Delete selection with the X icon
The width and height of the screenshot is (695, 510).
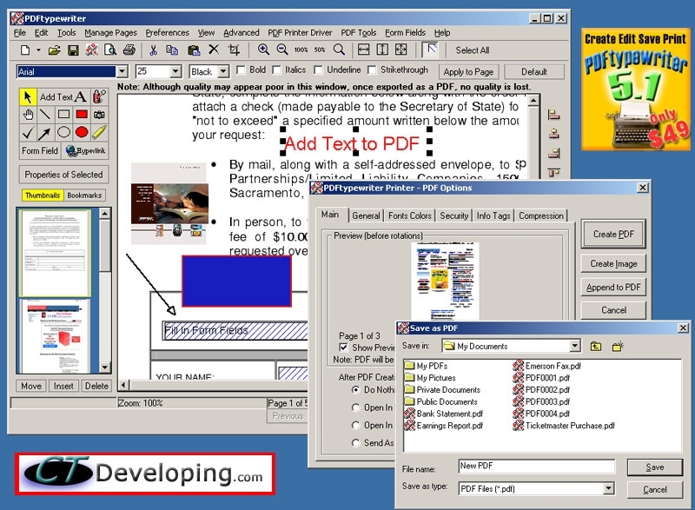(x=214, y=50)
